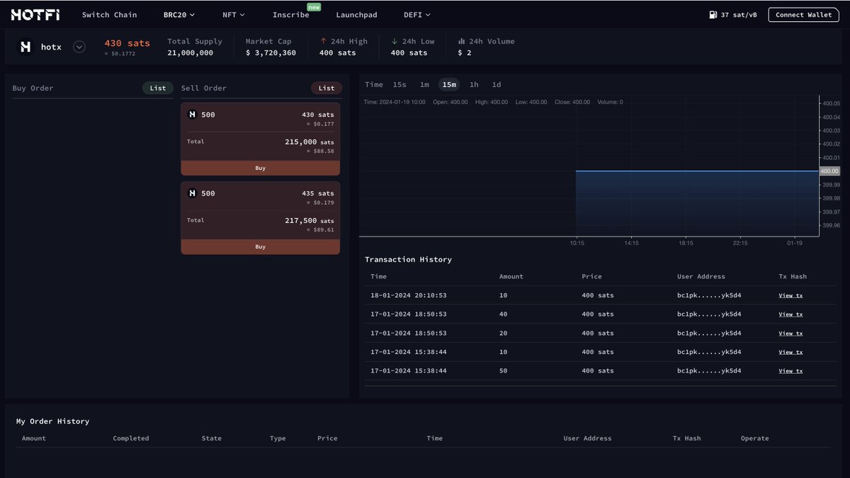This screenshot has width=850, height=478.
Task: View tx for 18-01-2024 20:10:53 transaction
Action: [x=790, y=295]
